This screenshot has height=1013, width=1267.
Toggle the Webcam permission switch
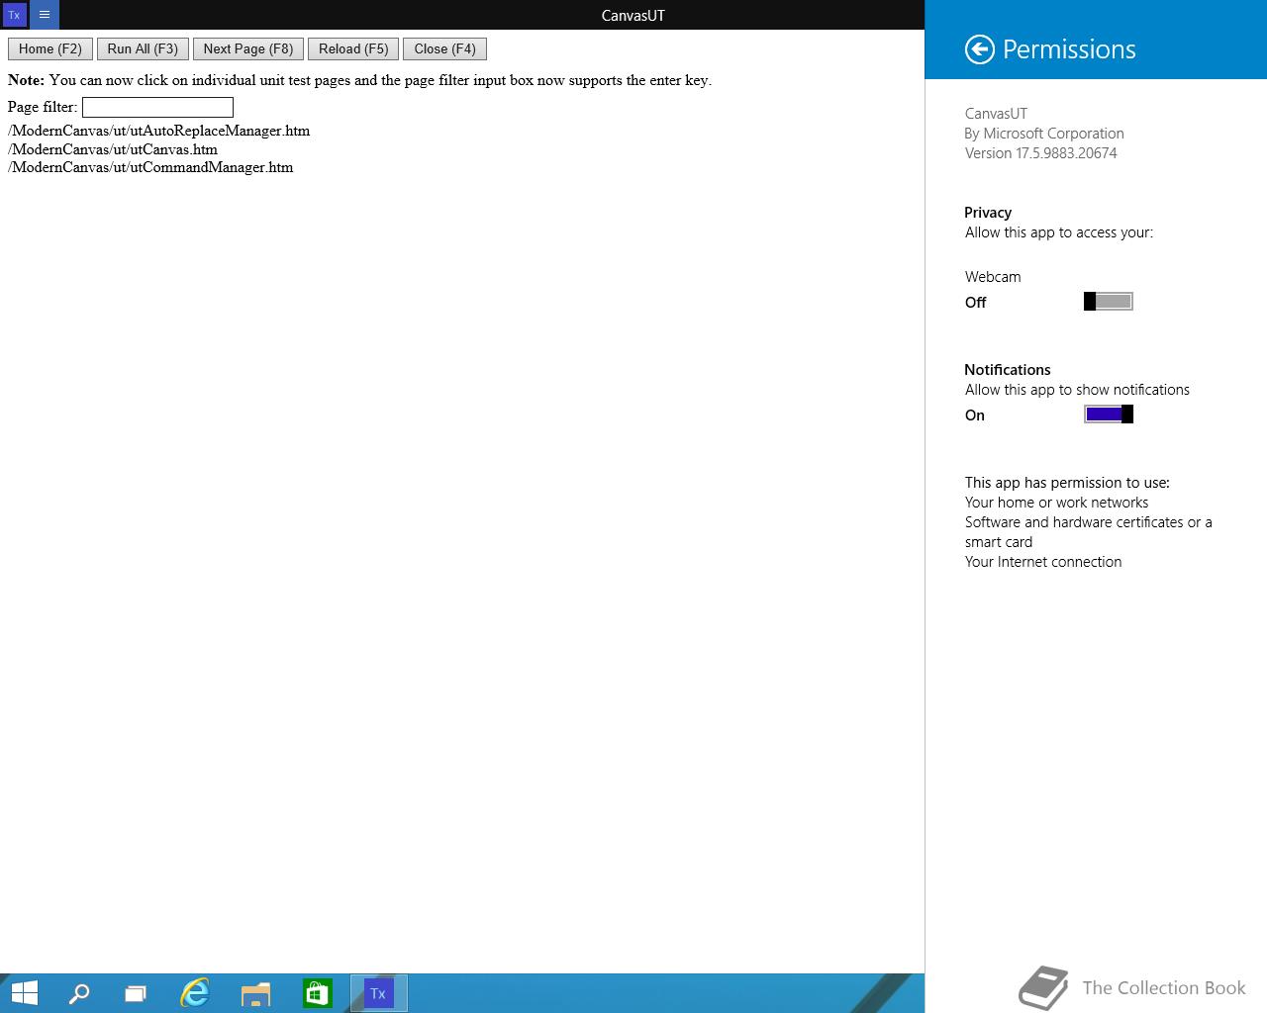pos(1109,302)
